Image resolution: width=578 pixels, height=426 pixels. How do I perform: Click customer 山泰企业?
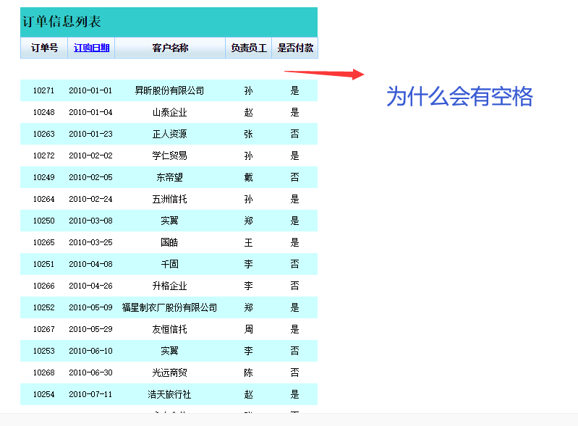169,112
